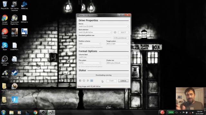Open the OBS Studio desktop shortcut
The height and width of the screenshot is (115, 206).
[x=5, y=61]
